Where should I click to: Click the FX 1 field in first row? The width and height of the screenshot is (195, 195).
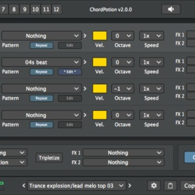click(191, 35)
